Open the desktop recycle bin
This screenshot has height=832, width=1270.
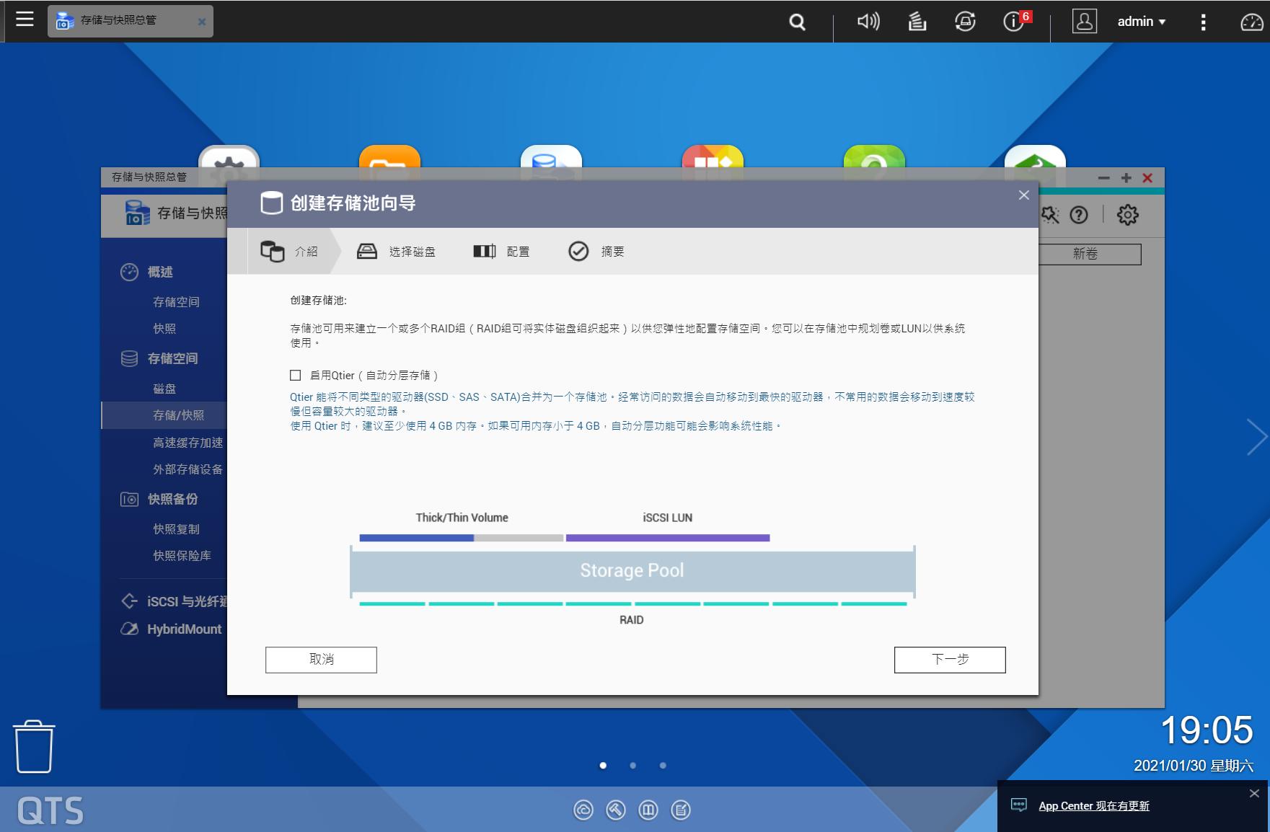tap(35, 746)
